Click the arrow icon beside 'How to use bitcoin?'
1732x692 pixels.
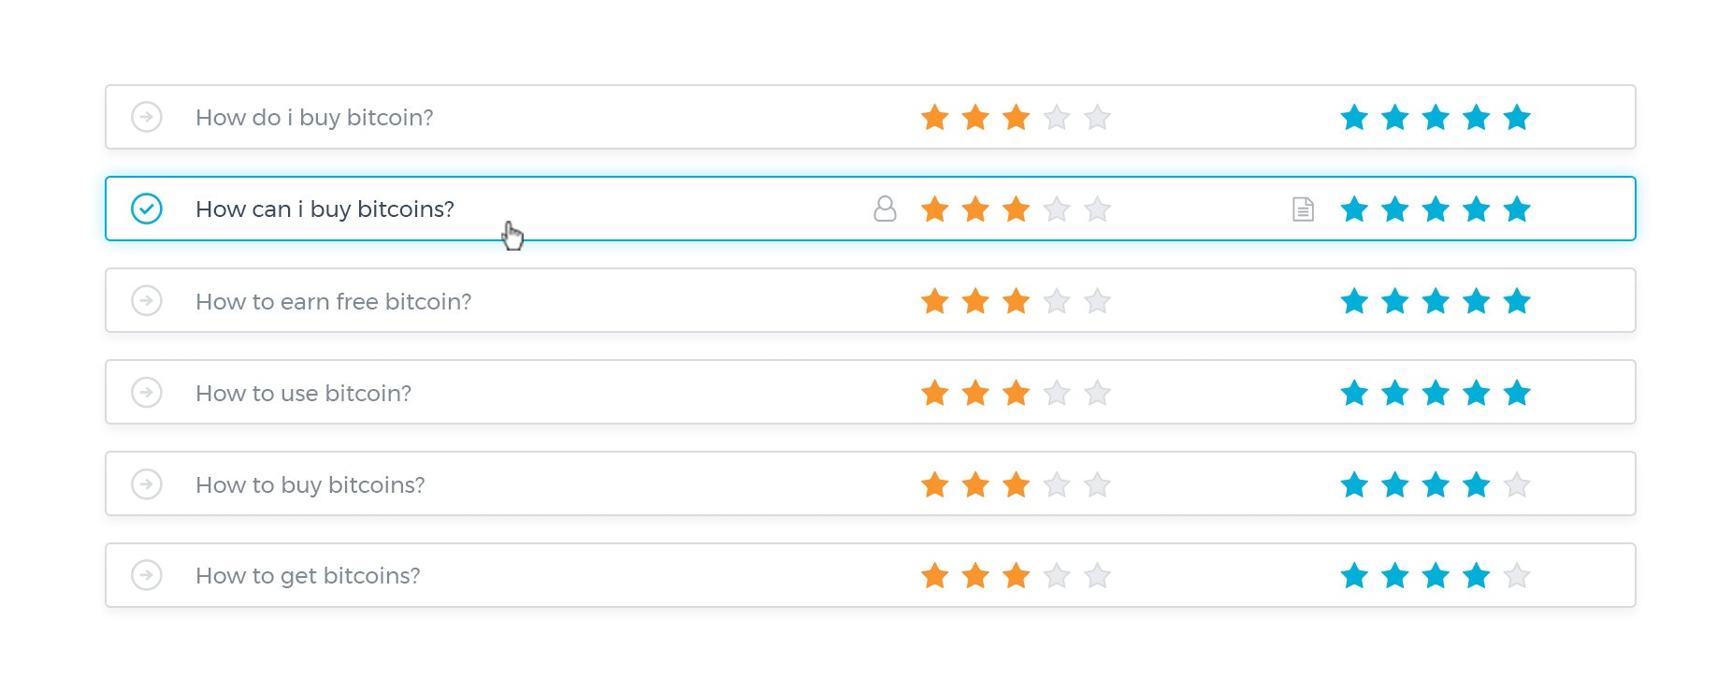[x=146, y=392]
